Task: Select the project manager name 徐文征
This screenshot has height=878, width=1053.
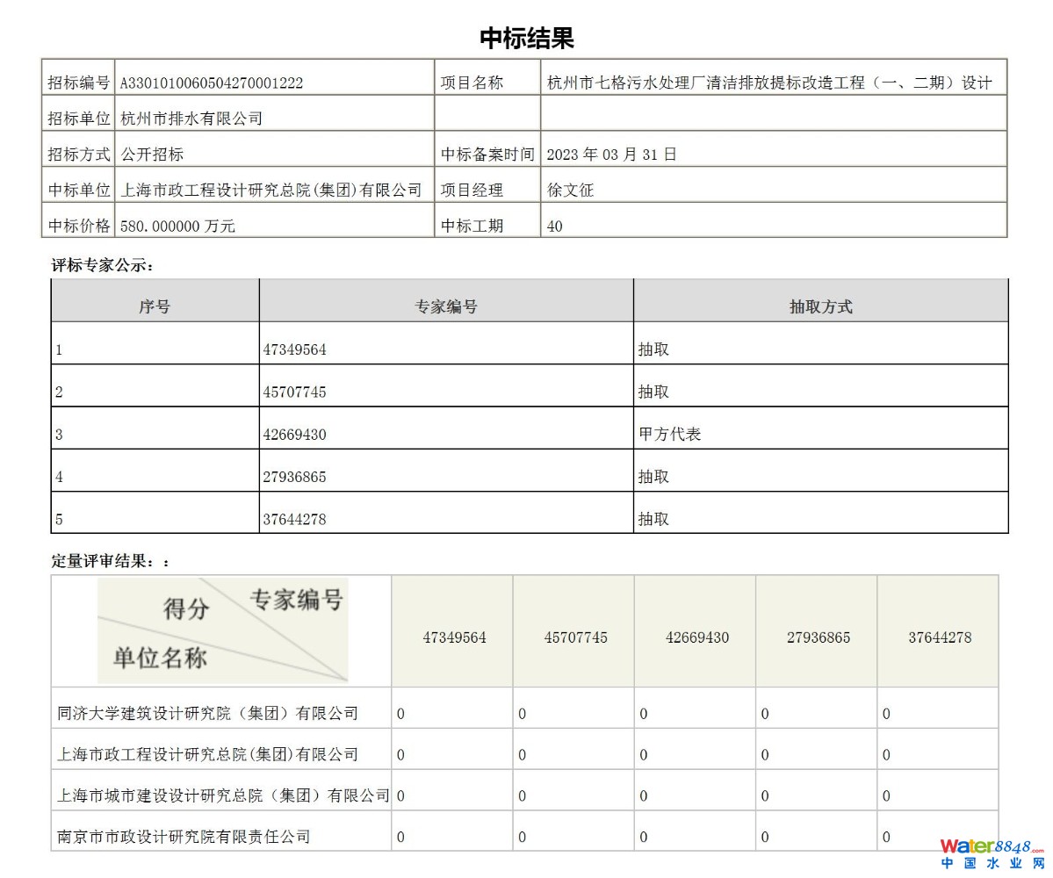Action: [x=570, y=191]
